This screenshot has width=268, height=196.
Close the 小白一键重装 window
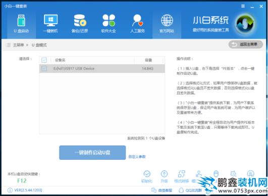(x=261, y=7)
